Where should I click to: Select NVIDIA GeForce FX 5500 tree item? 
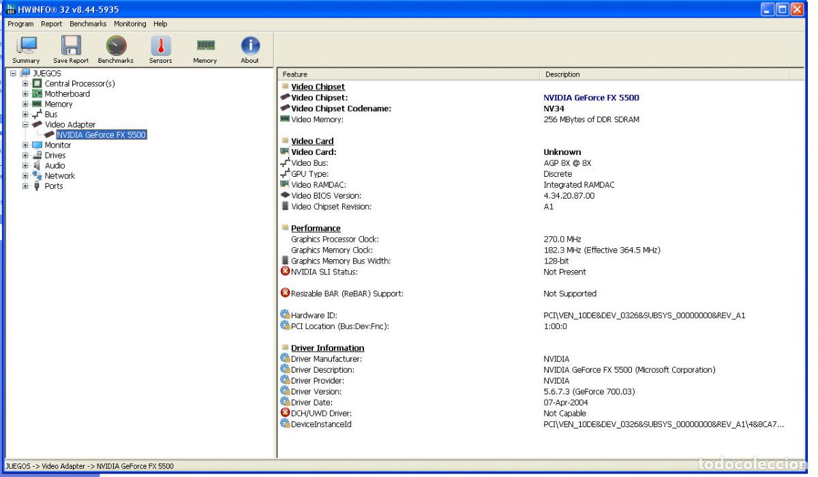[x=102, y=134]
